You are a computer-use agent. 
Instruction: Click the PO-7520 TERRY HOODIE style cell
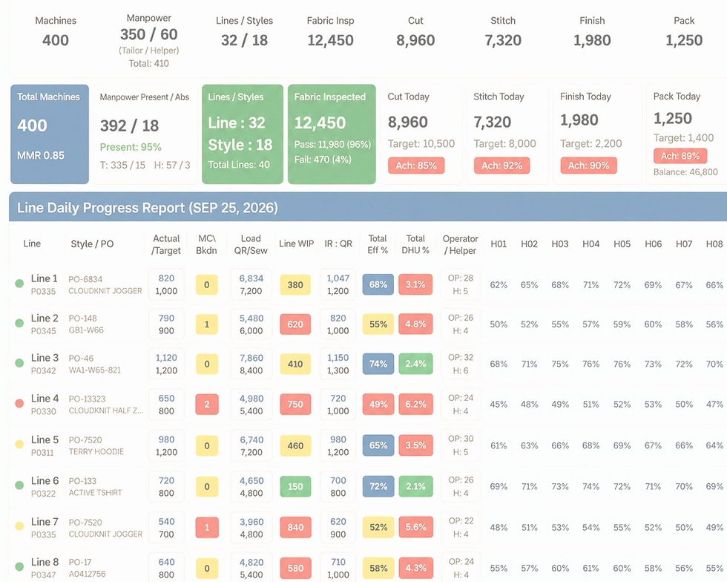(96, 445)
